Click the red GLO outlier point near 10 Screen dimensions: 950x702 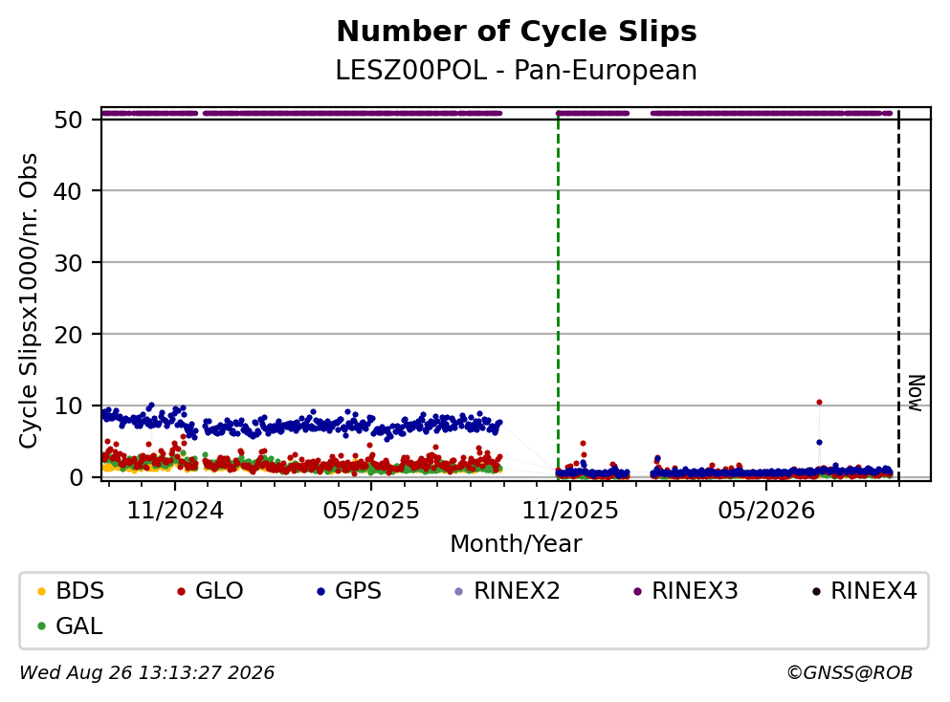click(819, 403)
